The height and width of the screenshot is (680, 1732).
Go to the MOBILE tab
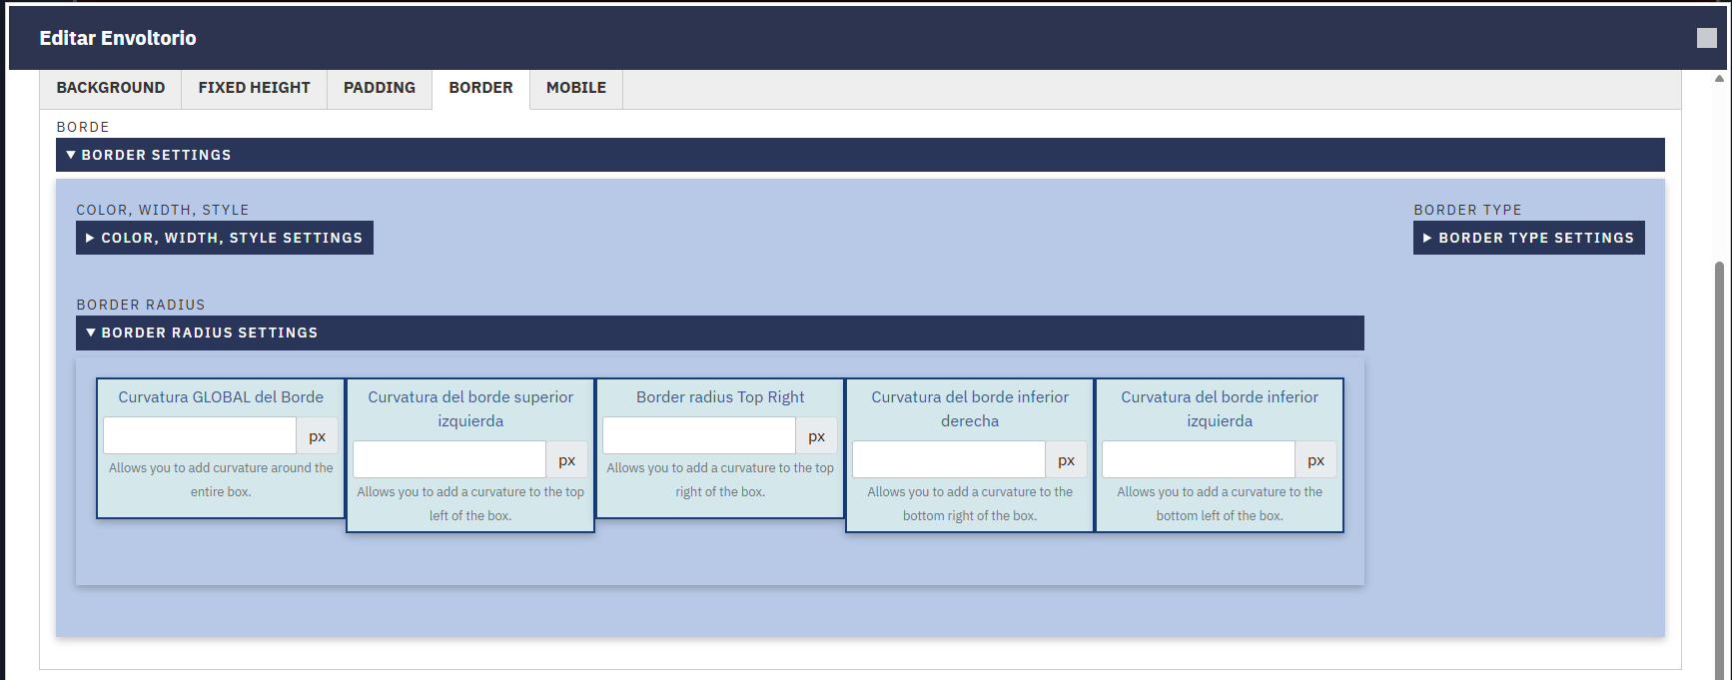[x=576, y=88]
